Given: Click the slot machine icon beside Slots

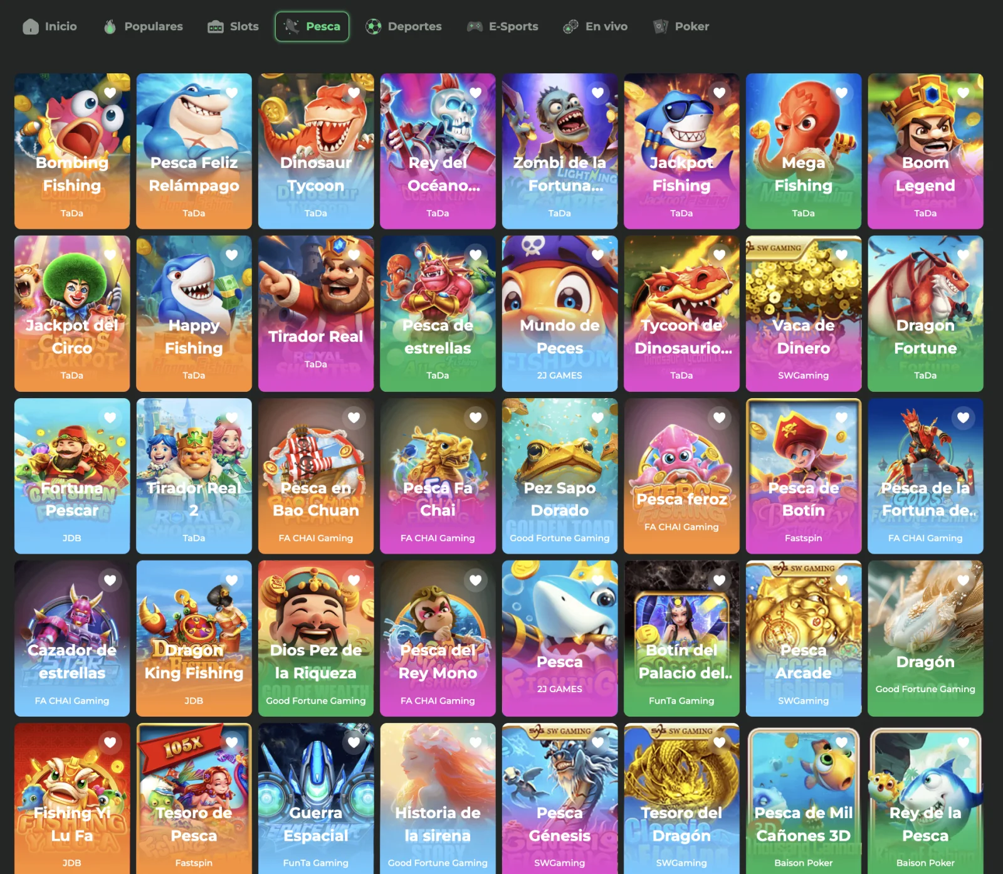Looking at the screenshot, I should point(216,26).
